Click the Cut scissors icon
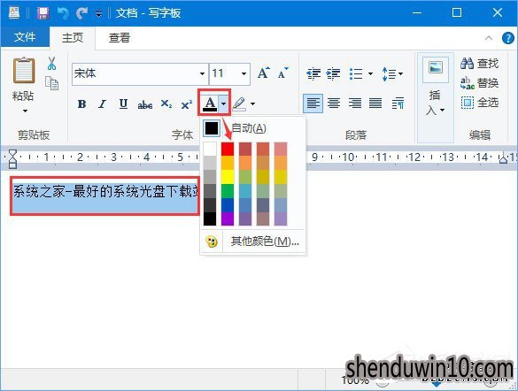This screenshot has width=518, height=391. coord(51,64)
